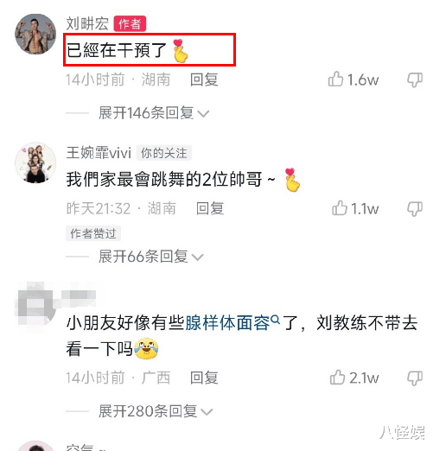Tap the 作者 author badge
This screenshot has height=451, width=433.
click(x=130, y=23)
